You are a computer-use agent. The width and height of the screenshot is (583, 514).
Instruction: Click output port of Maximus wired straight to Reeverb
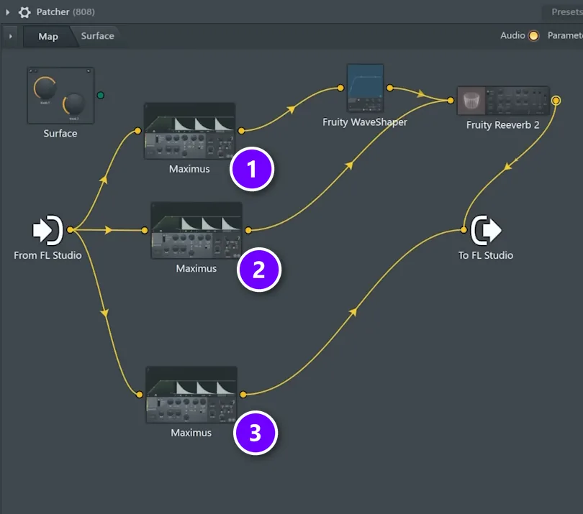(248, 230)
